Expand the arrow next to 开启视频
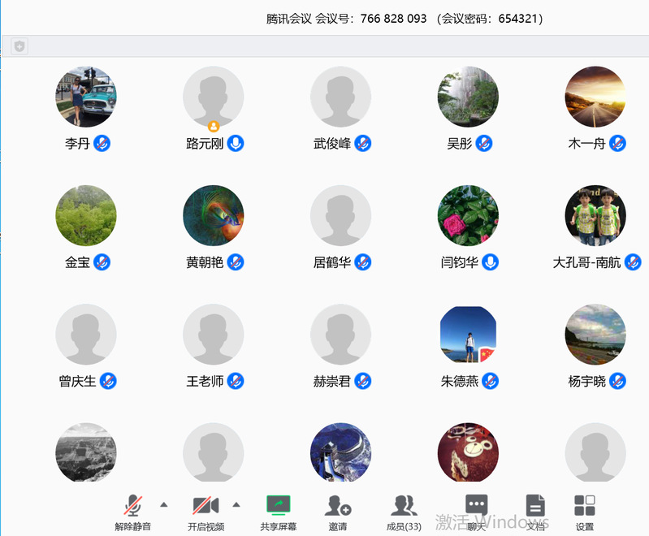The height and width of the screenshot is (536, 649). point(236,504)
